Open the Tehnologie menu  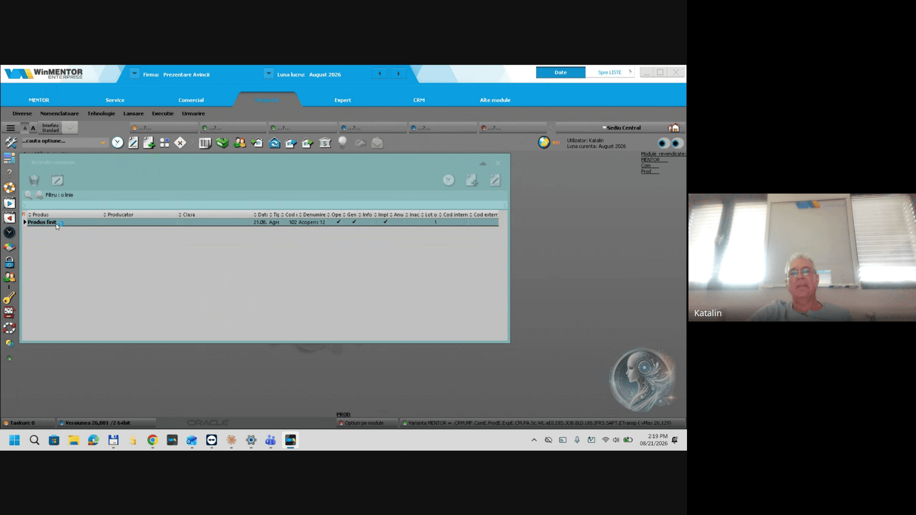[x=101, y=113]
